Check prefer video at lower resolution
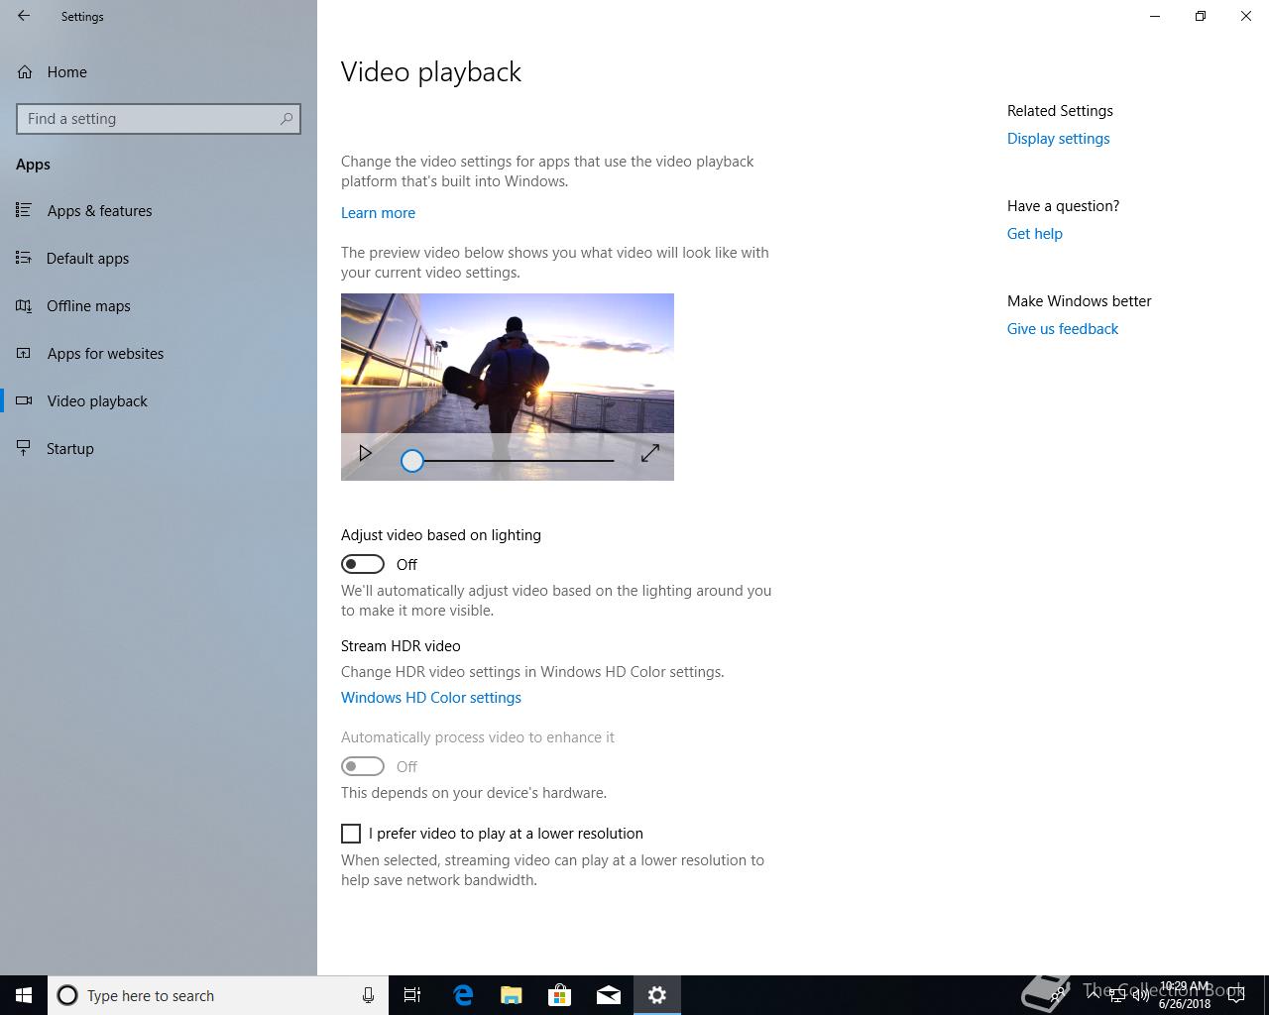Image resolution: width=1269 pixels, height=1015 pixels. pos(351,834)
